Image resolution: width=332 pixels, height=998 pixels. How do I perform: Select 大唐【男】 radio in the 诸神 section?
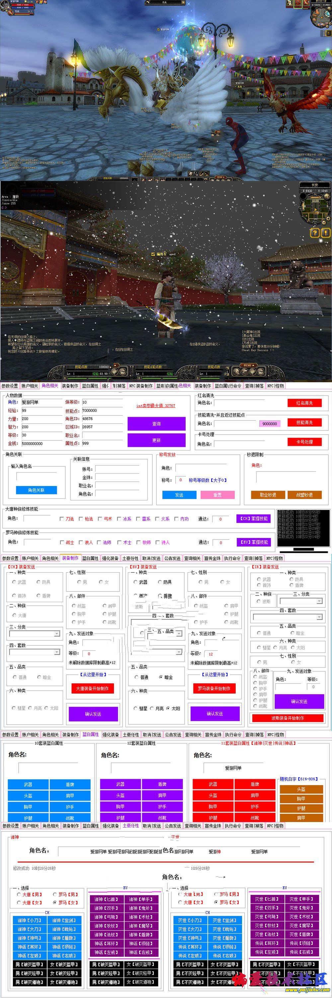[19, 895]
